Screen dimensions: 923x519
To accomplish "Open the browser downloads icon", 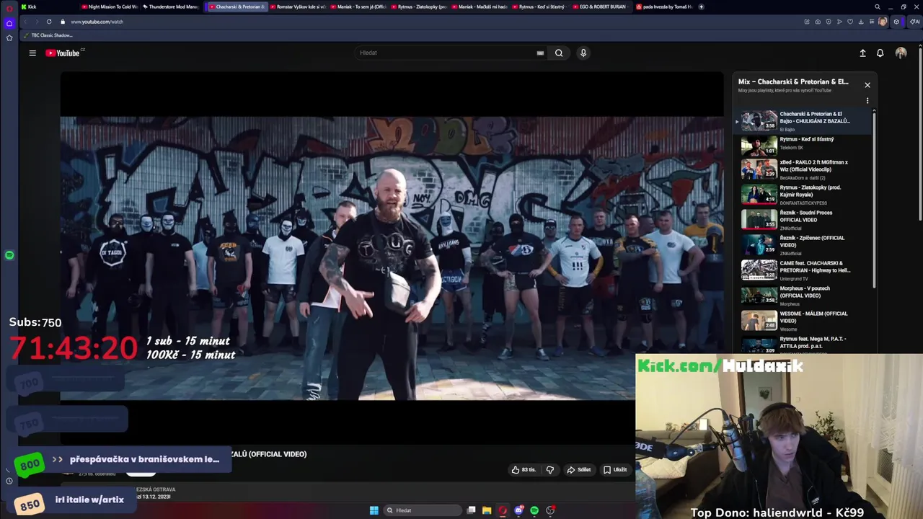I will coord(861,22).
